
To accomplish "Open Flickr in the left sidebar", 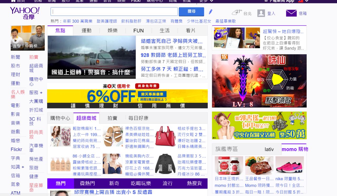I will 16,149.
